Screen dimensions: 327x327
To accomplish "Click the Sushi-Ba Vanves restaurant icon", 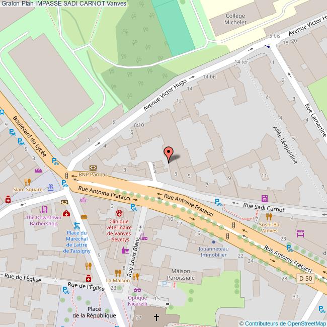I will [x=269, y=217].
